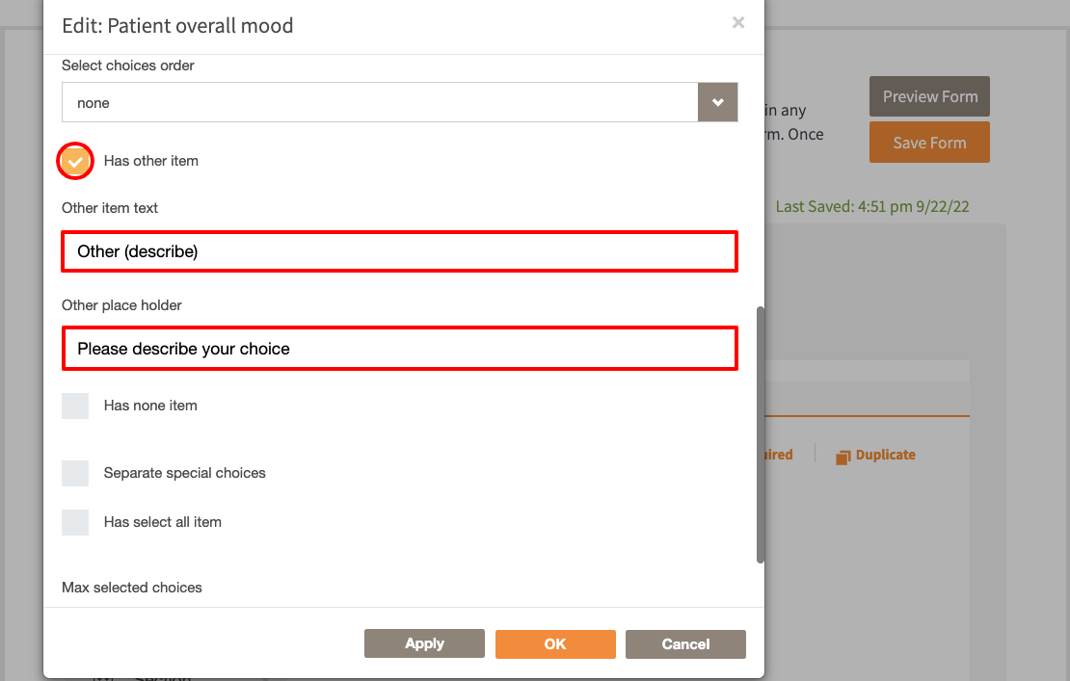Enable Separate special choices checkbox
The image size is (1070, 681).
pyautogui.click(x=75, y=473)
